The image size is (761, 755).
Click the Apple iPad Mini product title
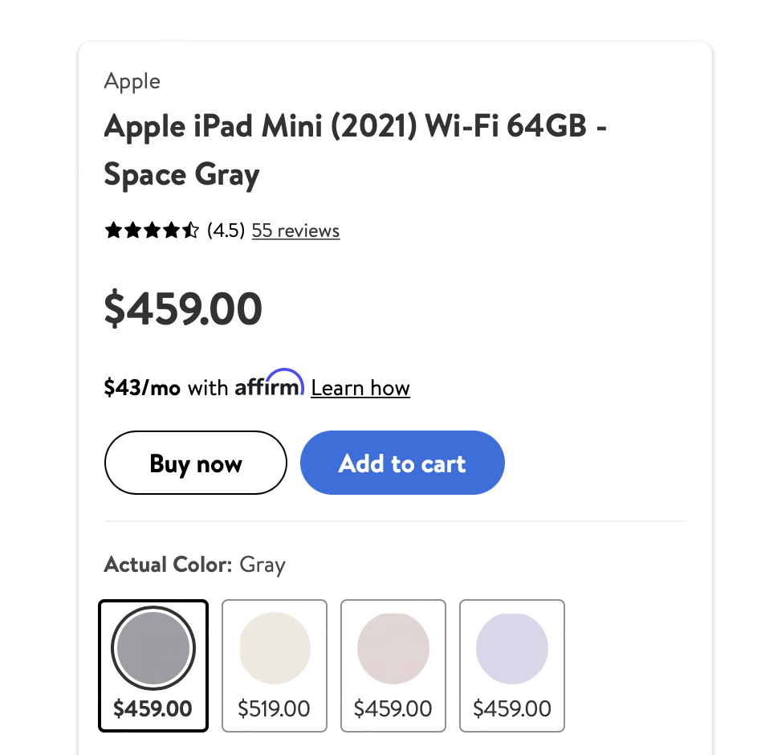click(x=353, y=149)
